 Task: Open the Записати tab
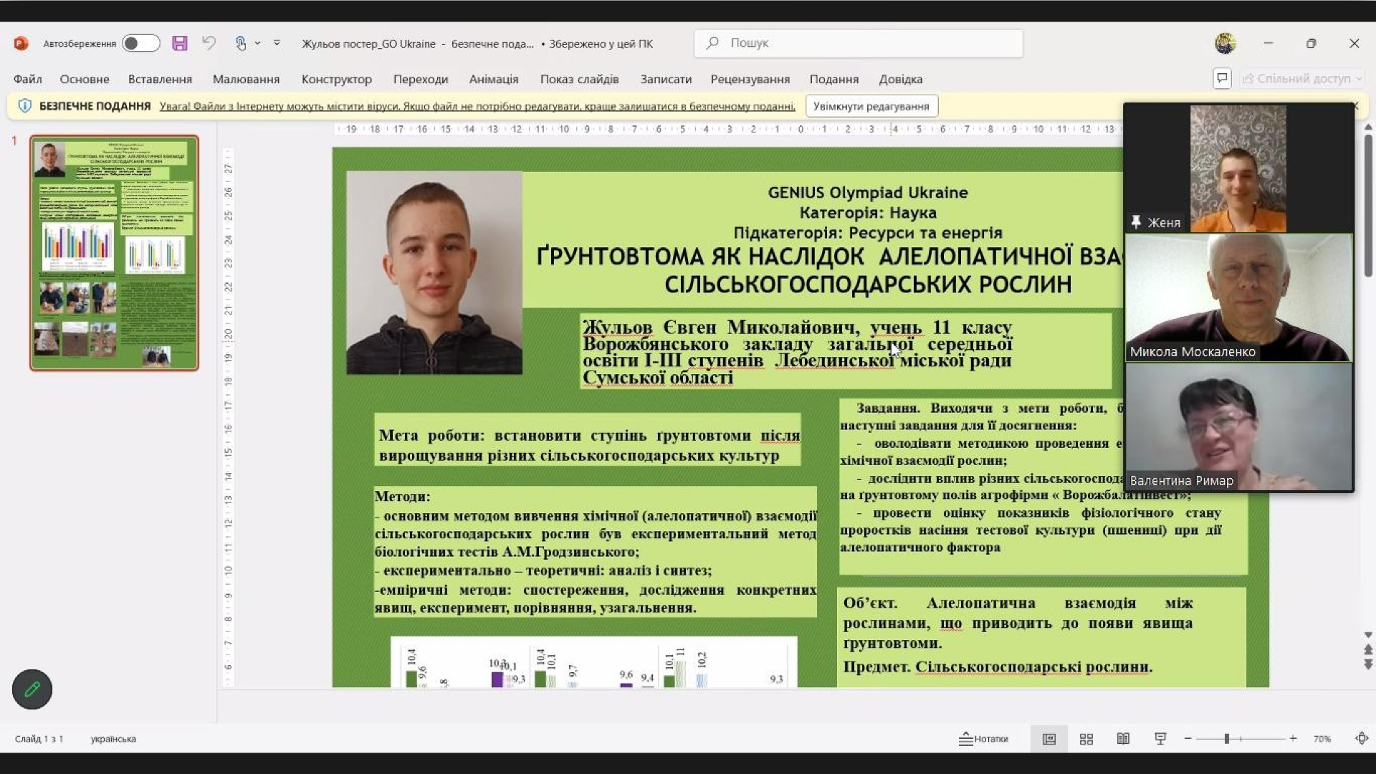tap(666, 79)
